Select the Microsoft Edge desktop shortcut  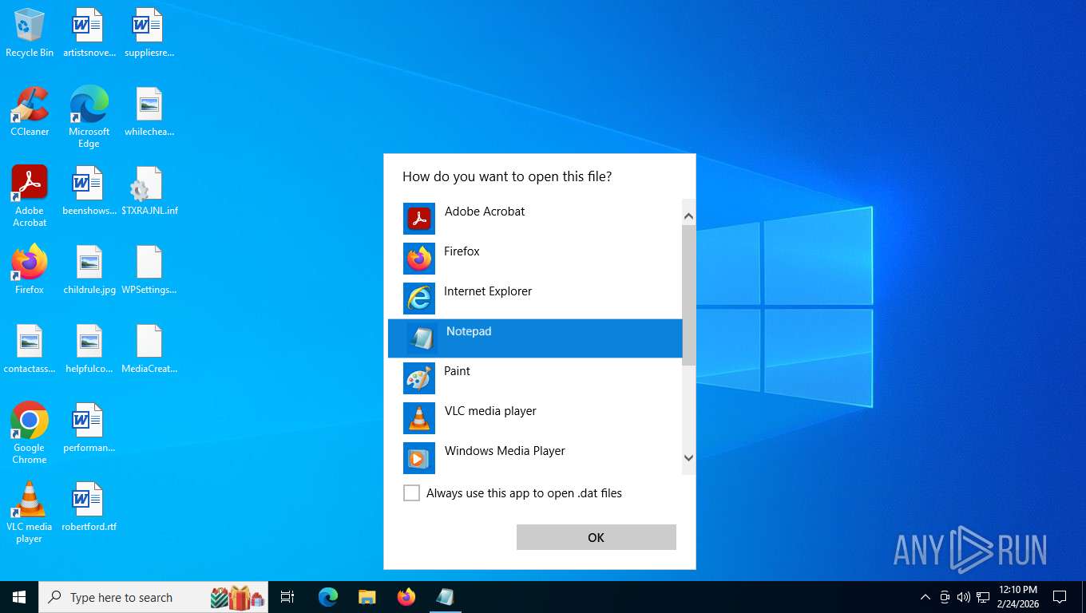tap(89, 117)
